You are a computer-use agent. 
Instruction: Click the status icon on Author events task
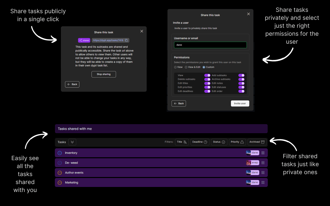pos(60,172)
